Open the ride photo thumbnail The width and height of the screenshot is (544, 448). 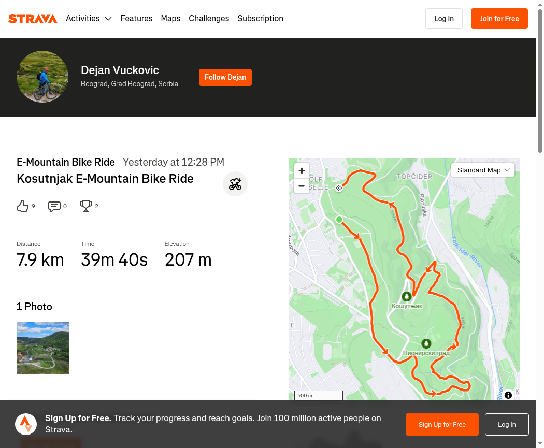pyautogui.click(x=43, y=348)
